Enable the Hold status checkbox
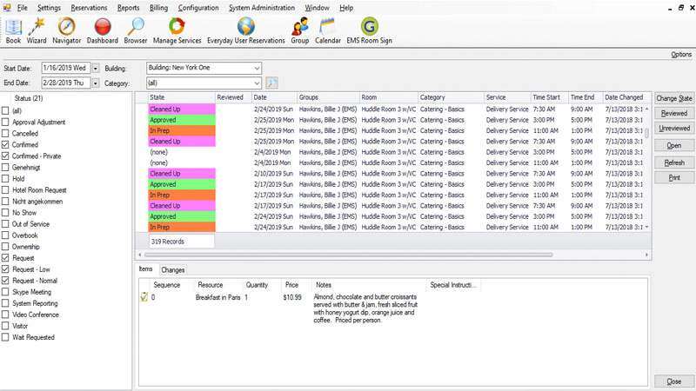The width and height of the screenshot is (696, 391). (5, 179)
